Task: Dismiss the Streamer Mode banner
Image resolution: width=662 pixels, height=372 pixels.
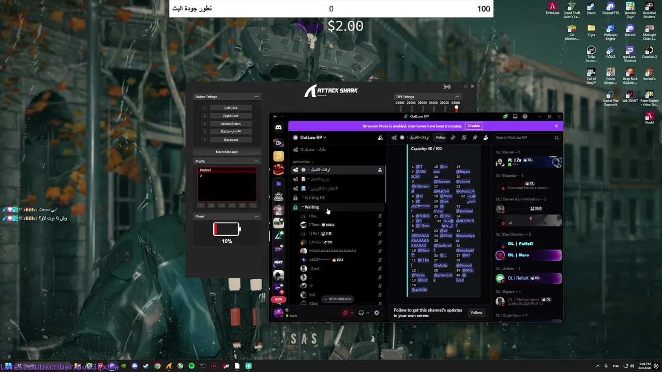Action: click(x=556, y=126)
